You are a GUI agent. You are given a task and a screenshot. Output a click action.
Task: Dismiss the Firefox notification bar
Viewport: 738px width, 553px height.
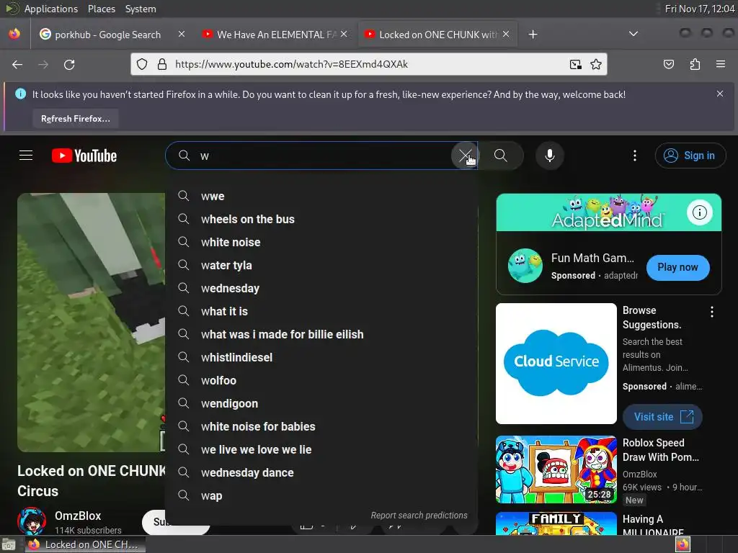[x=720, y=94]
